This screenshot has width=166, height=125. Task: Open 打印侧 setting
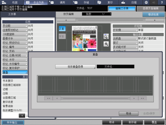pos(125,30)
